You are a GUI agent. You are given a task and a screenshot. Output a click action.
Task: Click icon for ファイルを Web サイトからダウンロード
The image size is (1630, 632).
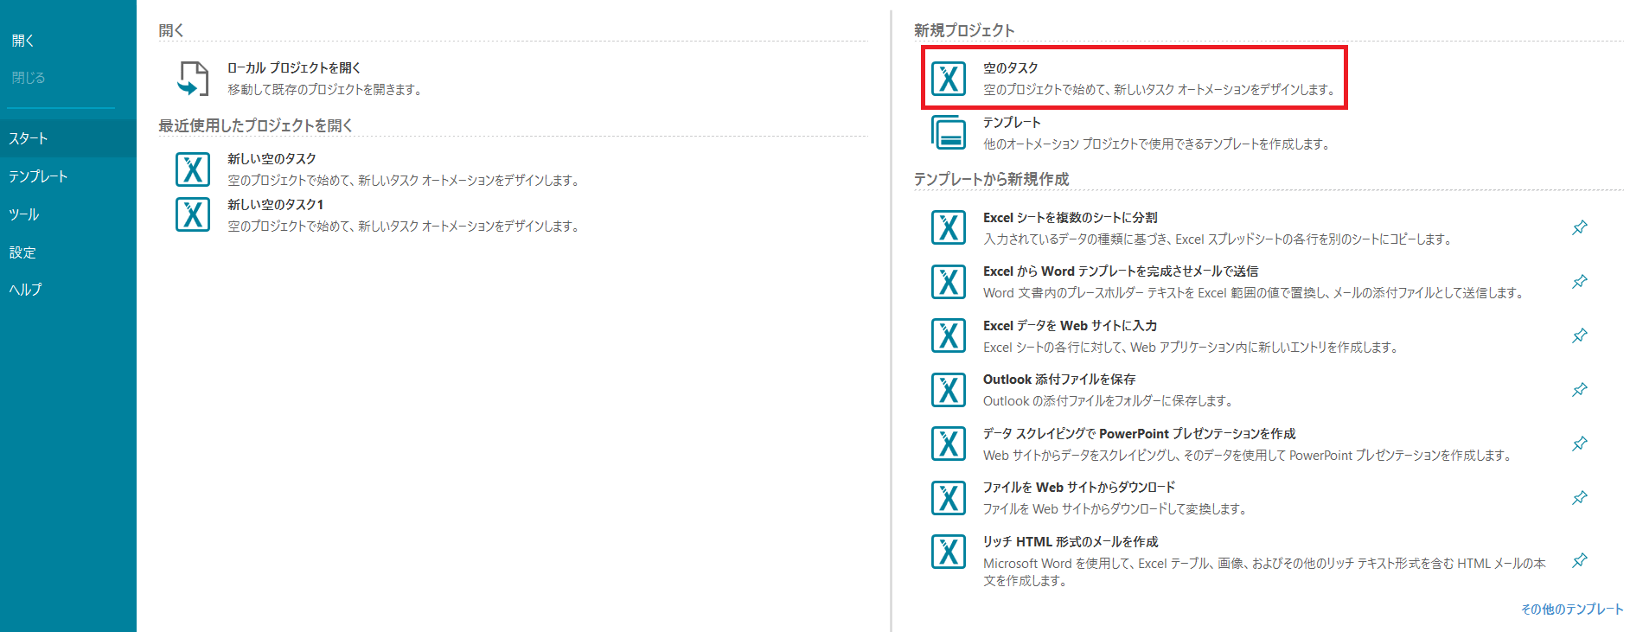pyautogui.click(x=949, y=498)
